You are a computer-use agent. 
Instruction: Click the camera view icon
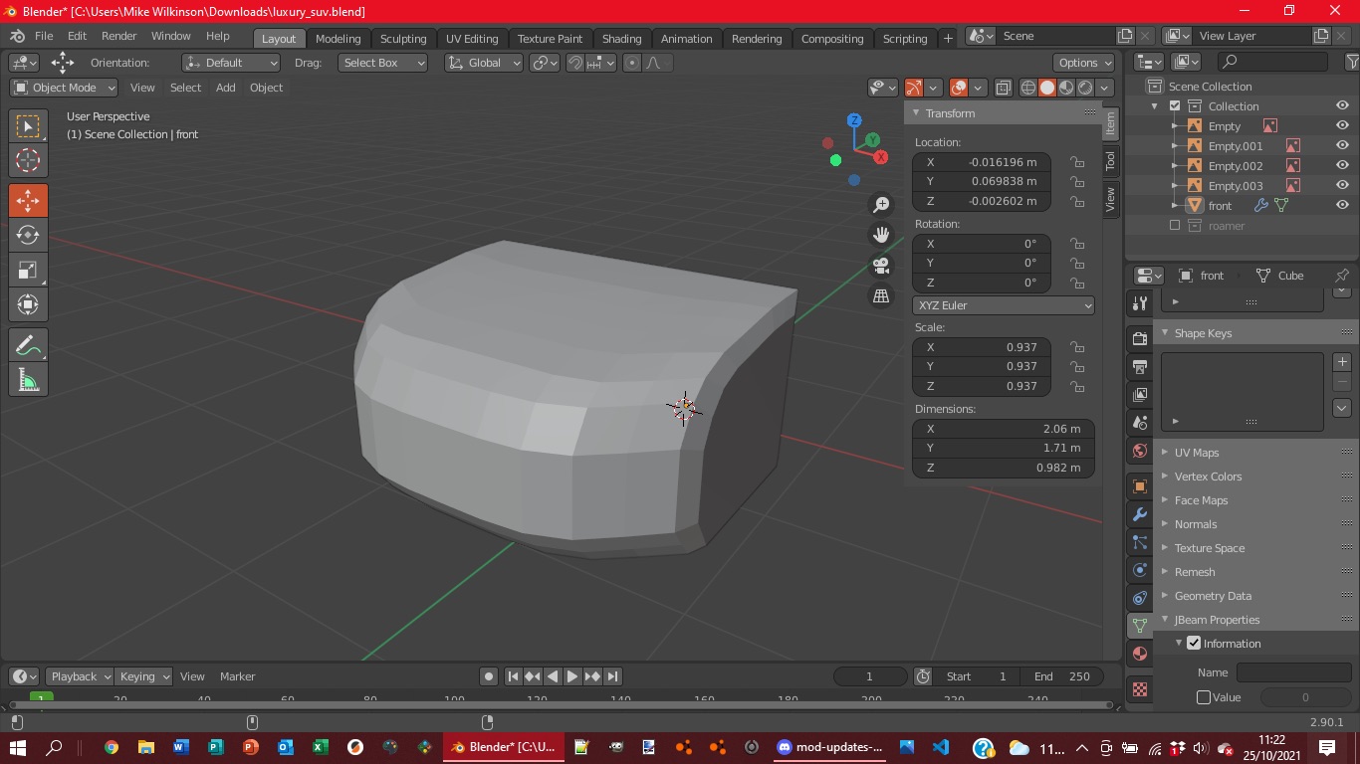click(881, 266)
